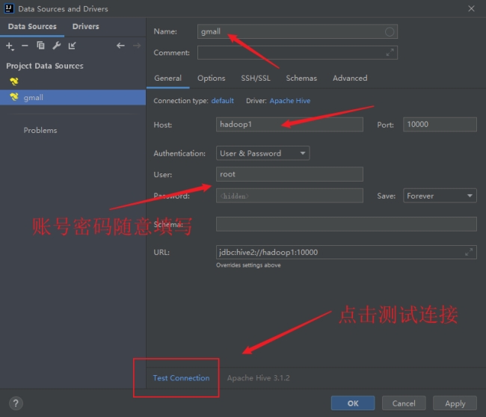Click the color circle in Name field

pos(390,32)
